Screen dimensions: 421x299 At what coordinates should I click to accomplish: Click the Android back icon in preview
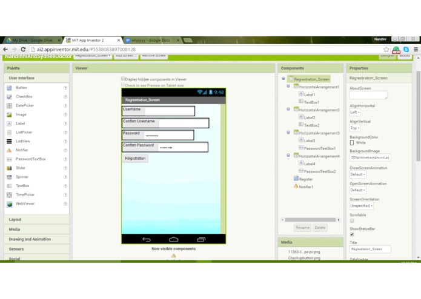point(147,239)
